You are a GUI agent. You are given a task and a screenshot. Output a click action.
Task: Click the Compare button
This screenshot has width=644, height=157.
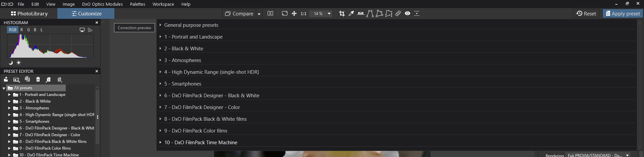click(x=239, y=14)
